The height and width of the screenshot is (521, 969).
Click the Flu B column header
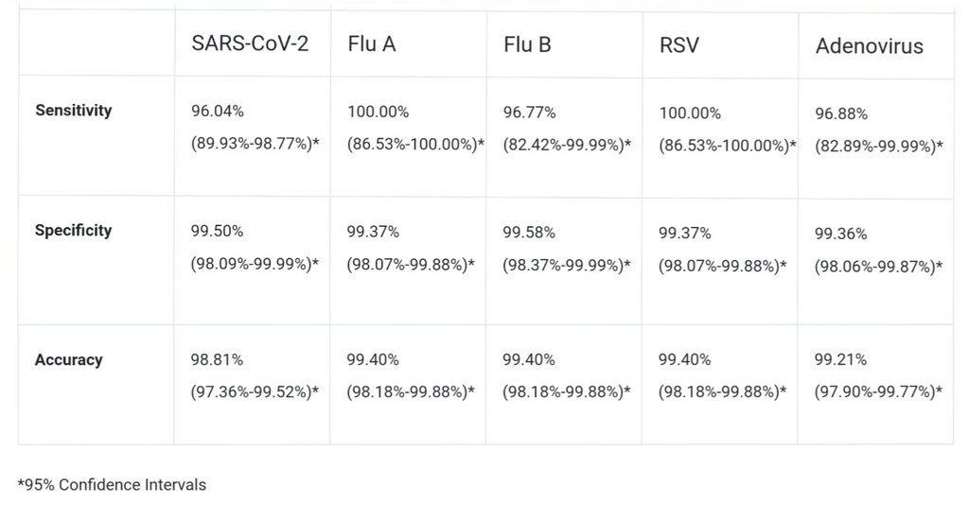click(527, 44)
